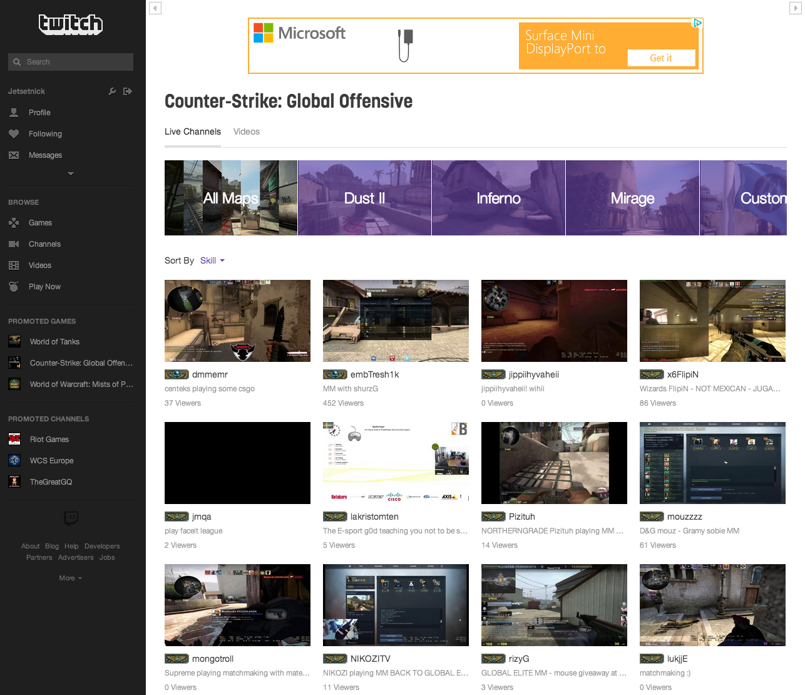Open Messages via the envelope icon
805x695 pixels.
coord(45,155)
